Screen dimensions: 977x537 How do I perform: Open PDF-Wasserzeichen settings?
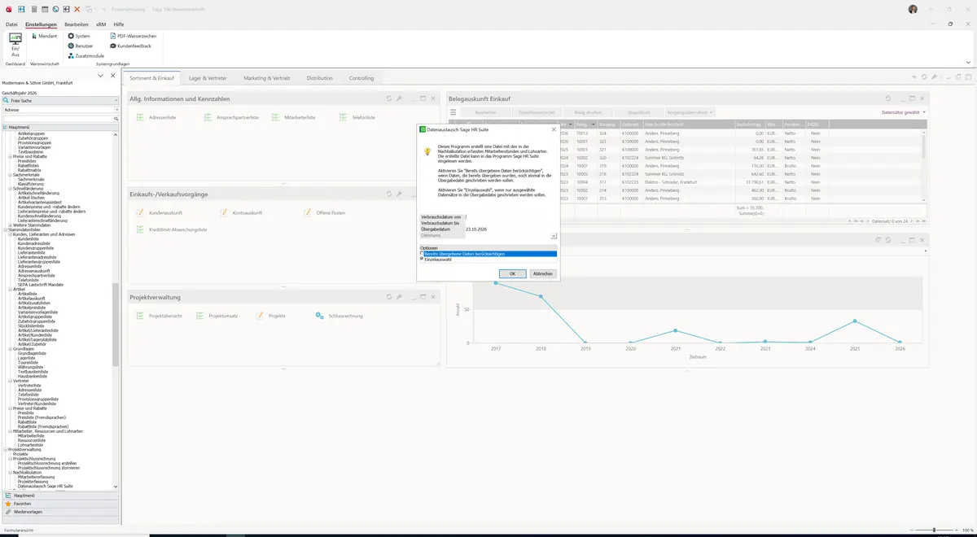[133, 36]
